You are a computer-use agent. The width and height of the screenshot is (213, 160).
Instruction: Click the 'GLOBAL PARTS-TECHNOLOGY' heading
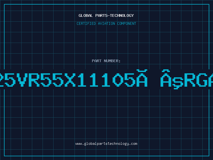point(106,15)
